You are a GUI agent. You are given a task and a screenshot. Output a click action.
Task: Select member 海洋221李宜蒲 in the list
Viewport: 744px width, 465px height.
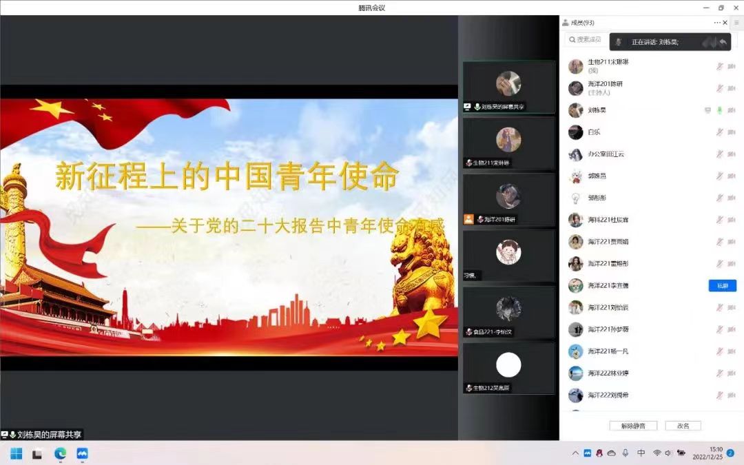pyautogui.click(x=608, y=285)
